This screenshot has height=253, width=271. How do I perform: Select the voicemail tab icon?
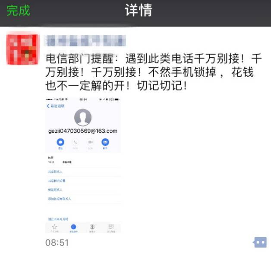(92, 228)
